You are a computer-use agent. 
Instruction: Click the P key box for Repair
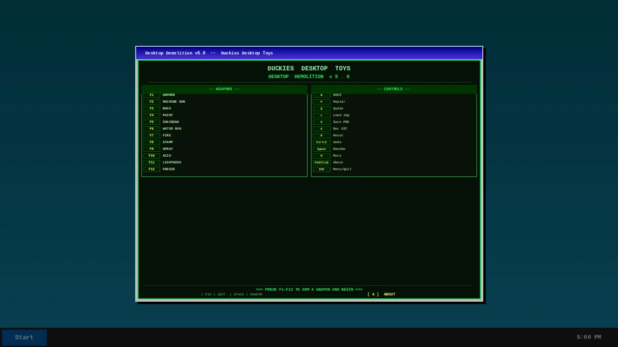322,102
